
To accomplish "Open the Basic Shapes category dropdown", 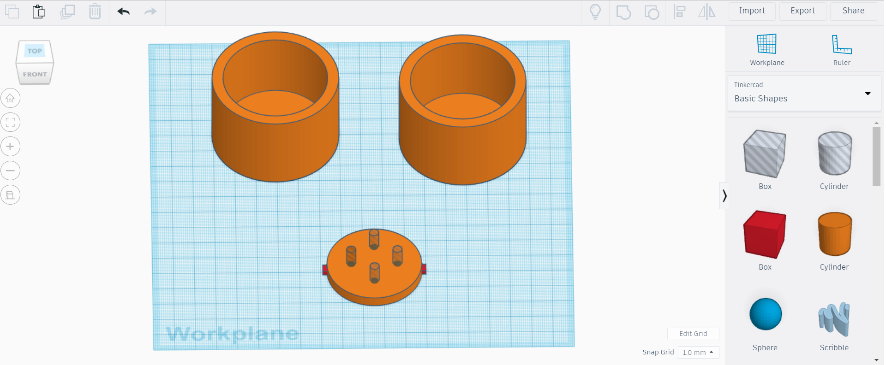I will [804, 93].
